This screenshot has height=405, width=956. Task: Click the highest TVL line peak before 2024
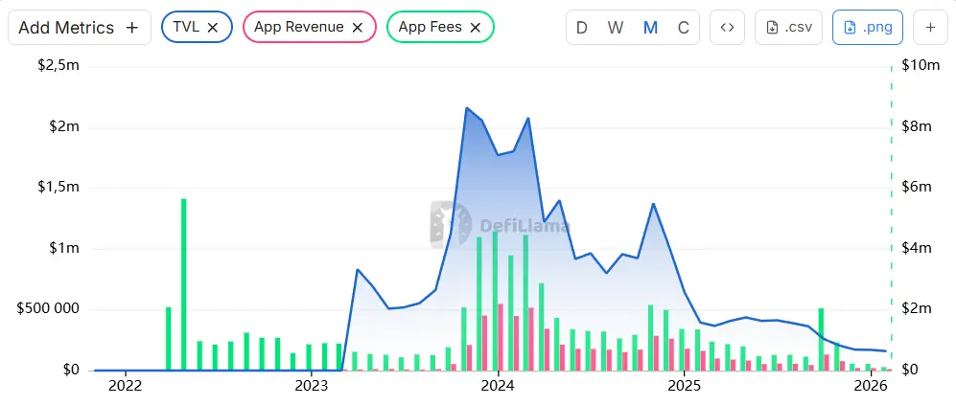coord(467,108)
